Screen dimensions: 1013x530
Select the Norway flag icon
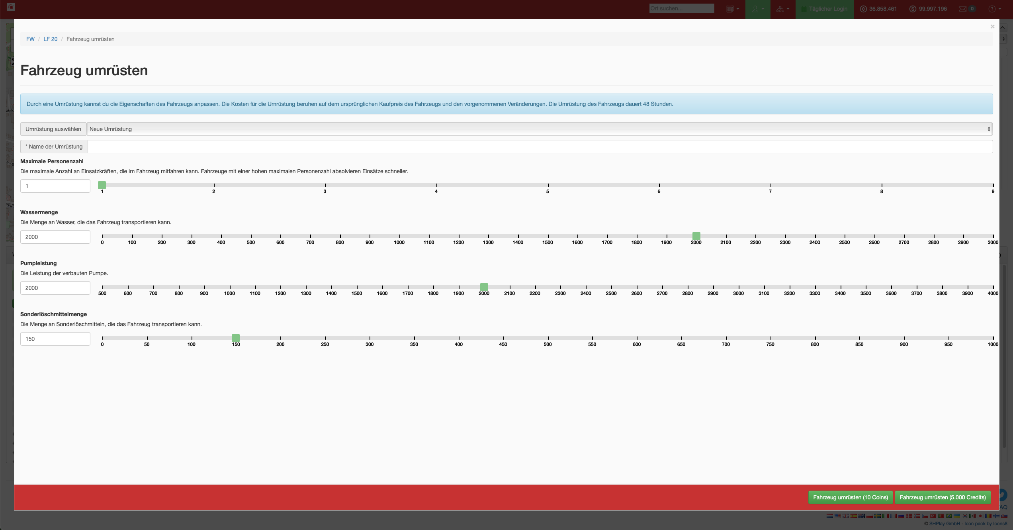tap(917, 516)
